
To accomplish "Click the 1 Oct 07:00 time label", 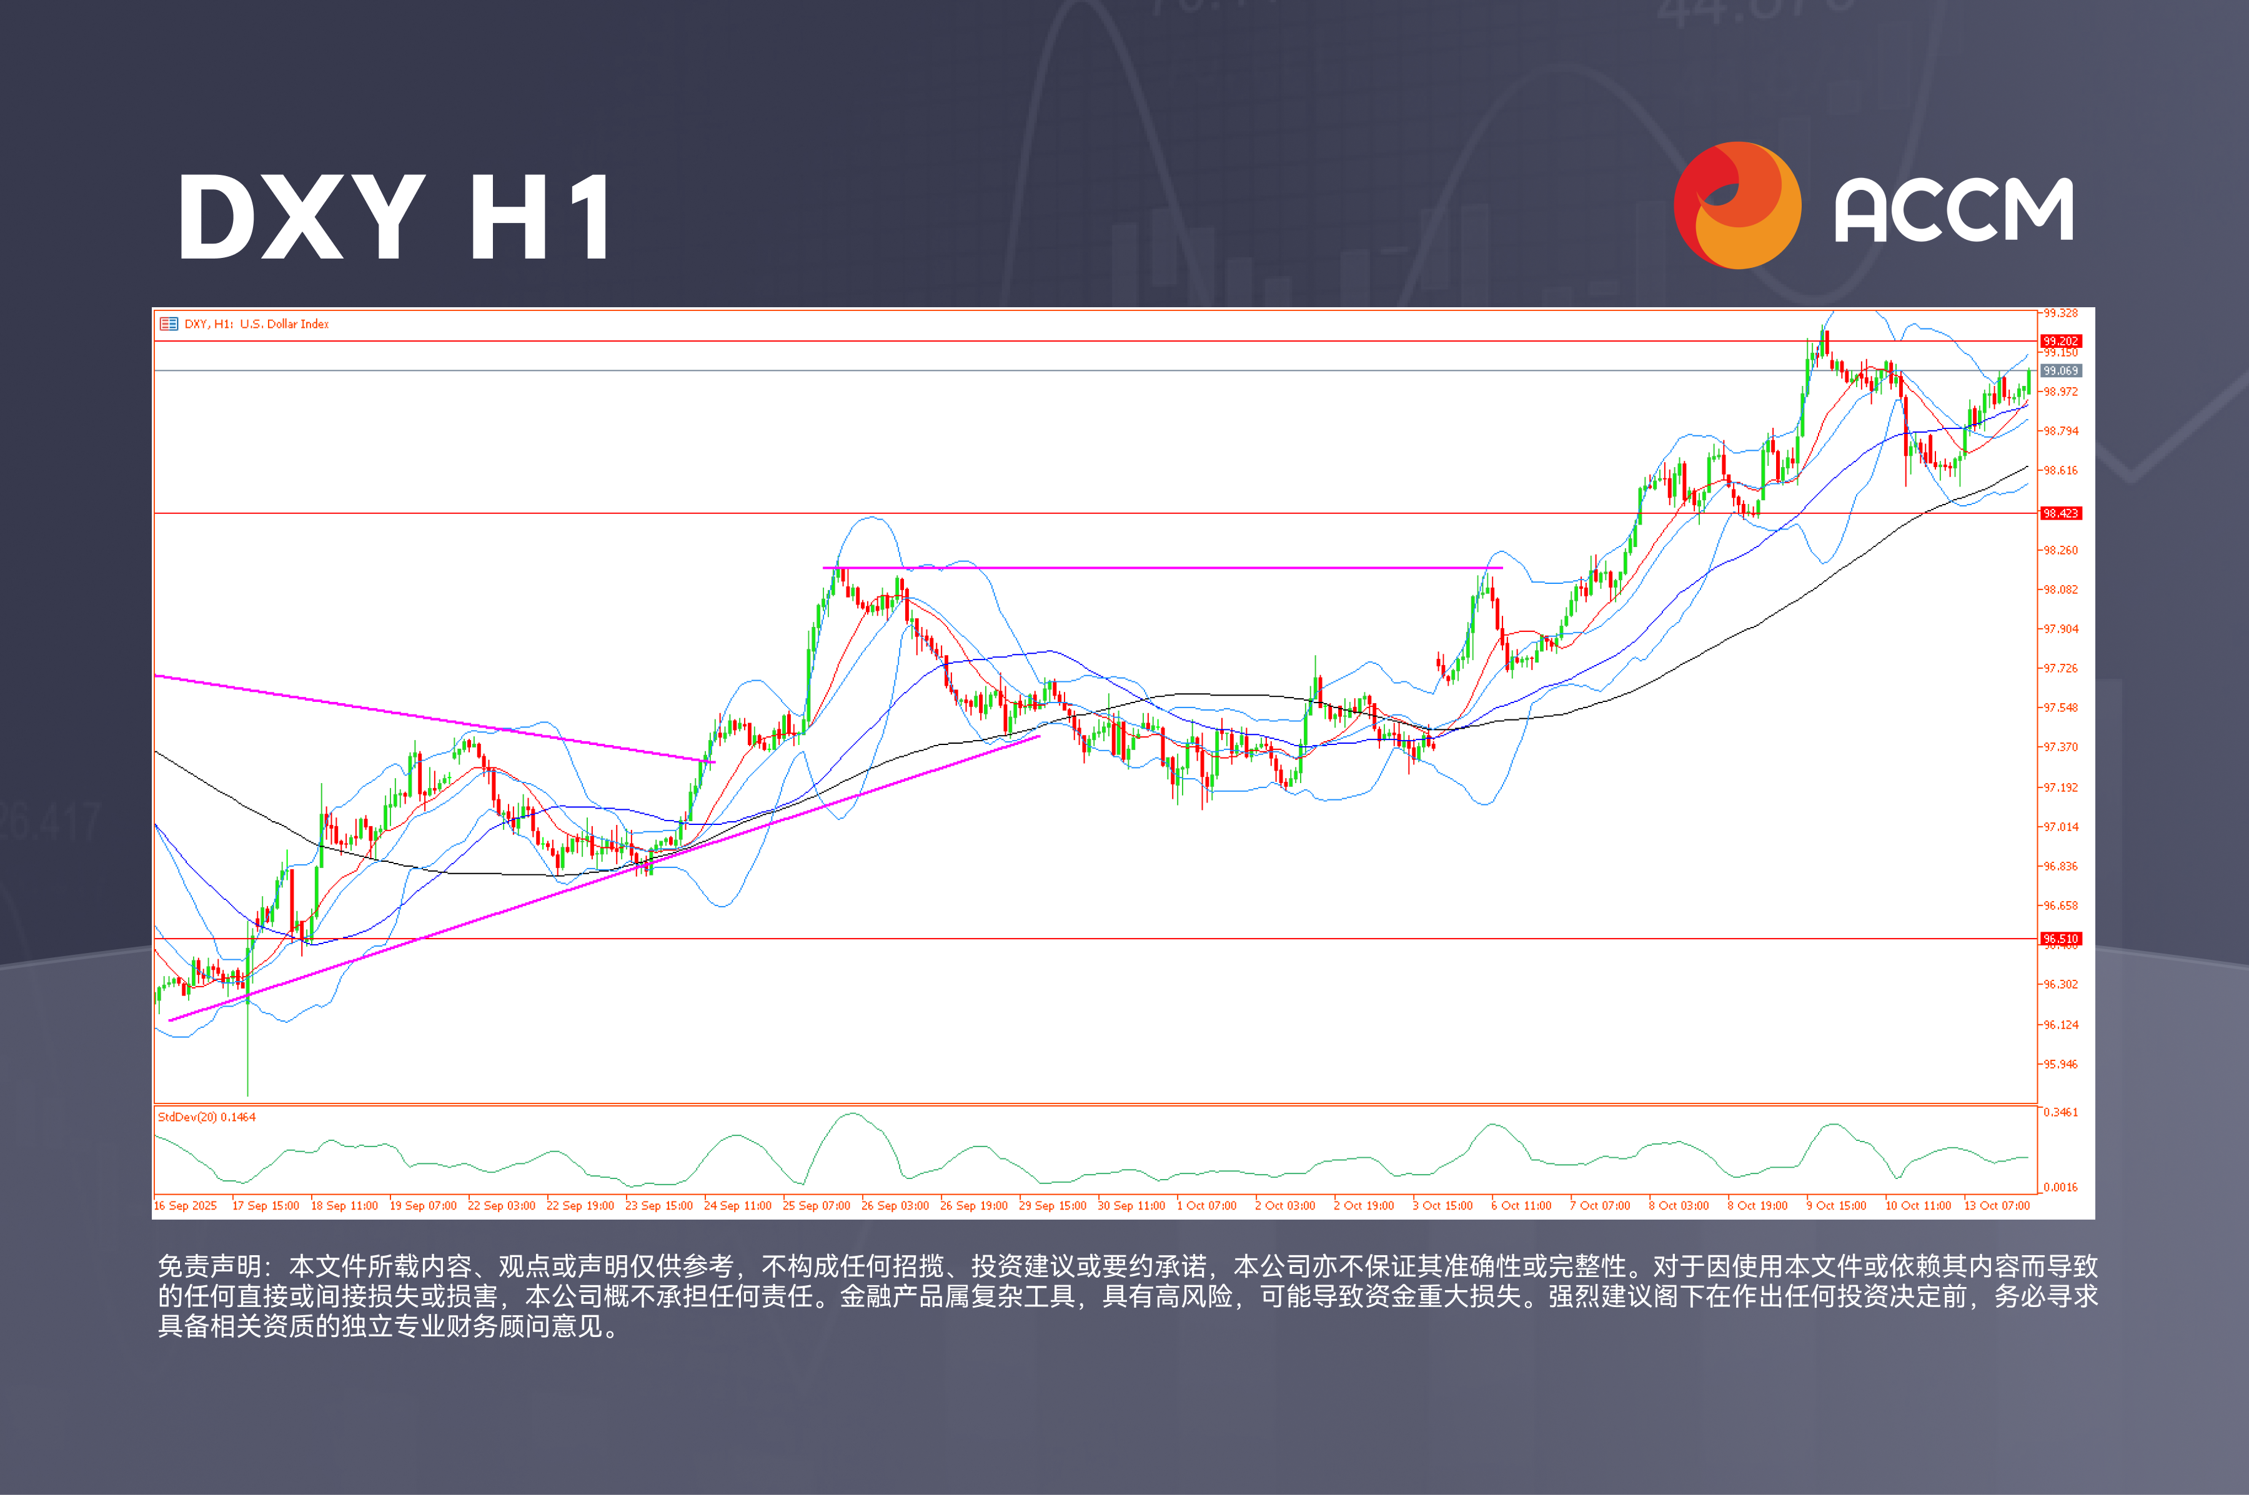I will [x=1206, y=1206].
